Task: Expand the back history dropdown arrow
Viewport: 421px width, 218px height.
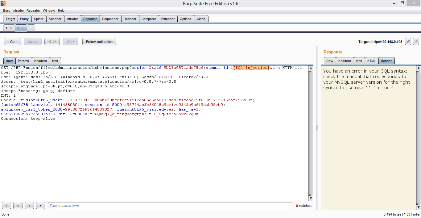Action: (x=56, y=42)
